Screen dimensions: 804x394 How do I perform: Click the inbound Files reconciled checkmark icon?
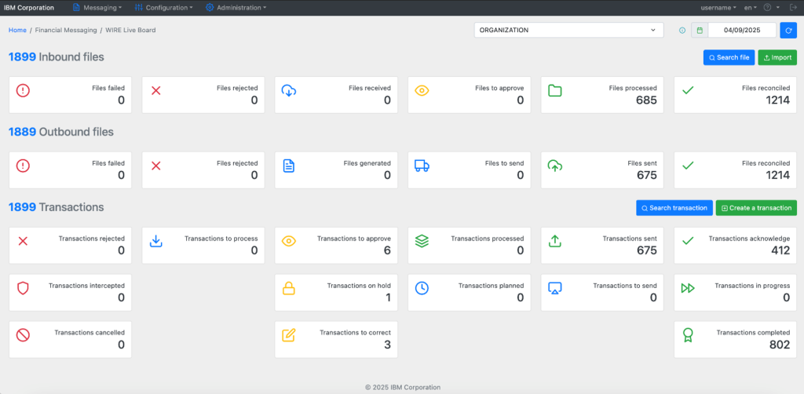pyautogui.click(x=688, y=90)
